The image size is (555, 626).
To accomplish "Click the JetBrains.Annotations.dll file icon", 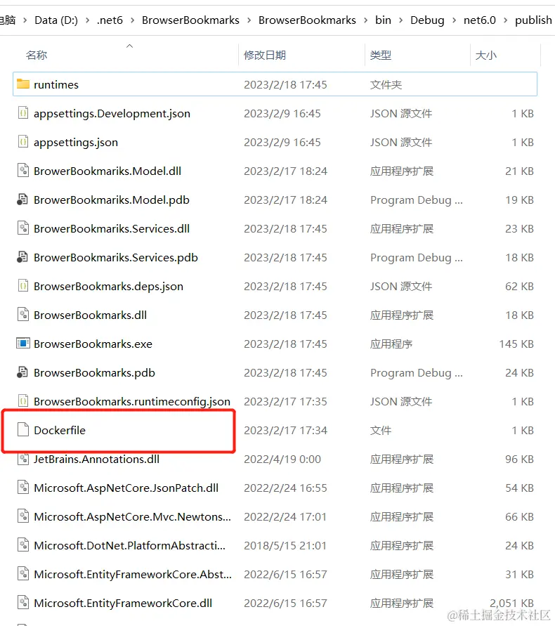I will (x=23, y=459).
